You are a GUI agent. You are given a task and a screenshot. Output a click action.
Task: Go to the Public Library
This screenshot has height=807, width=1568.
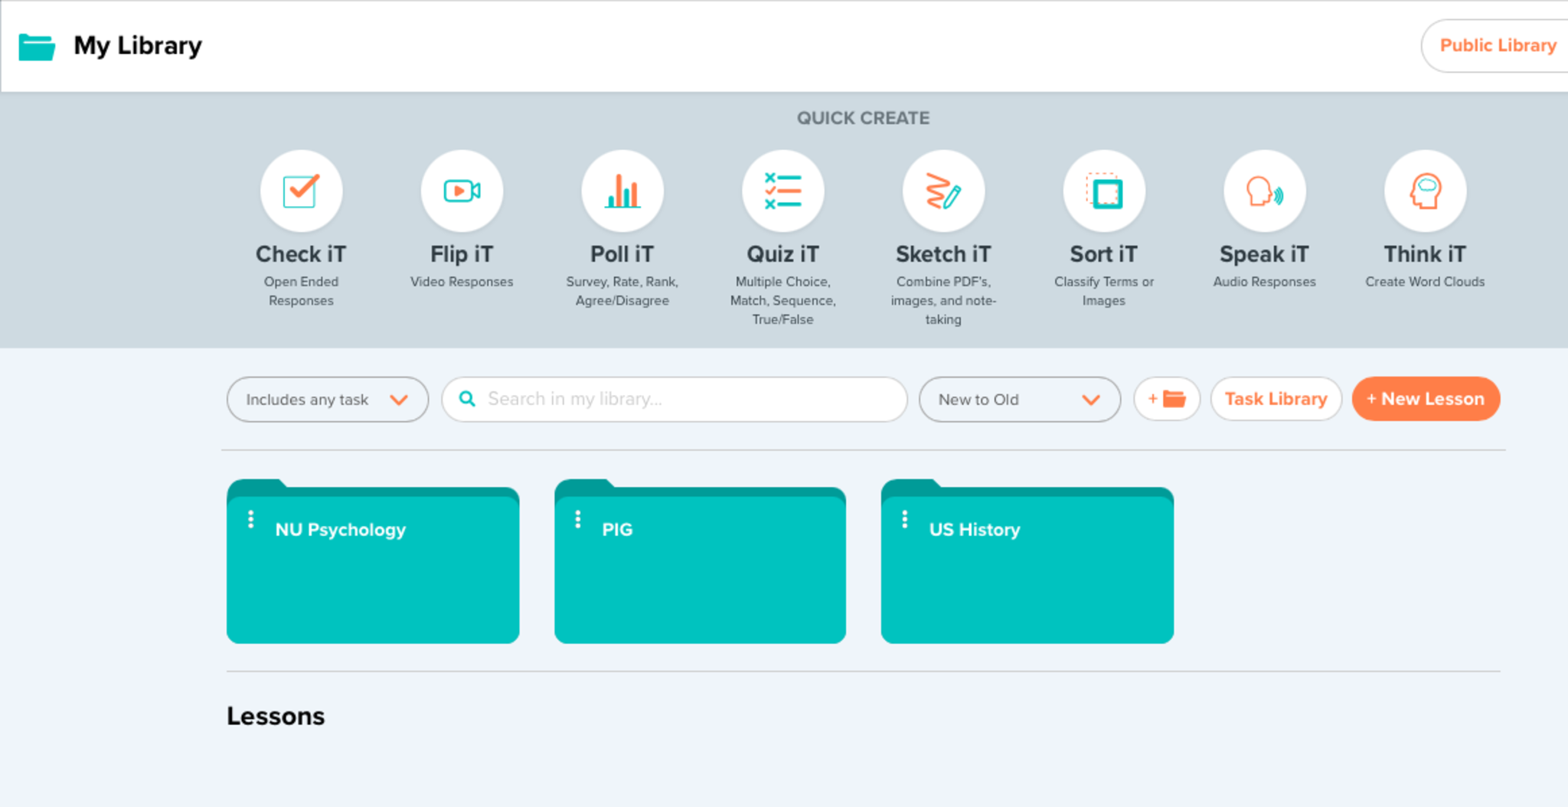click(1497, 46)
